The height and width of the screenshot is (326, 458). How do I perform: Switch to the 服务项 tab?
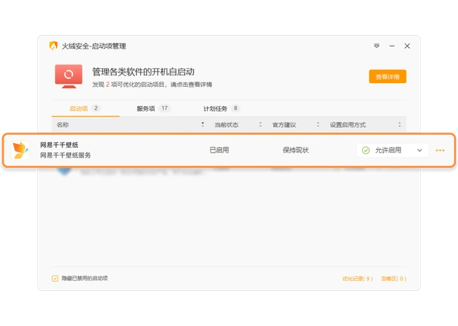146,109
